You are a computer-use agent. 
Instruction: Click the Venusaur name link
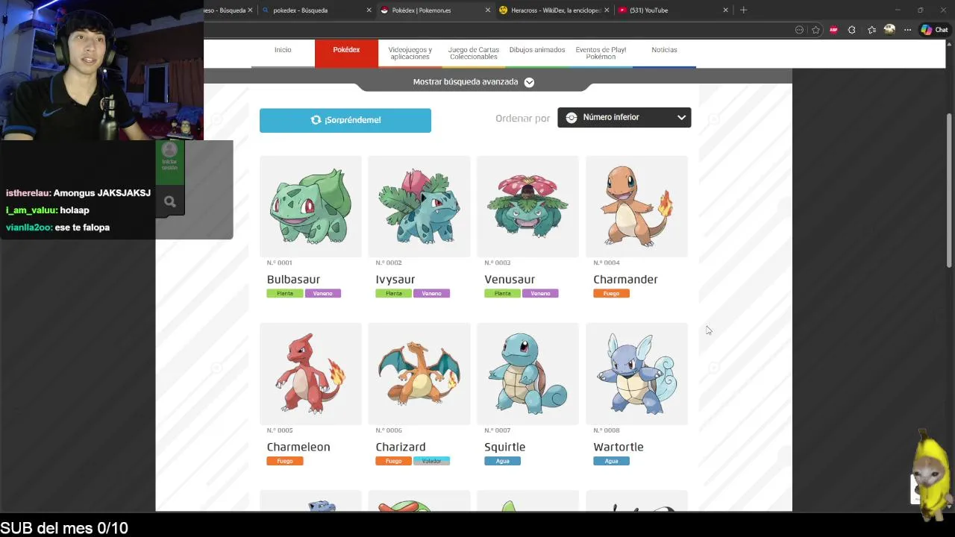510,280
